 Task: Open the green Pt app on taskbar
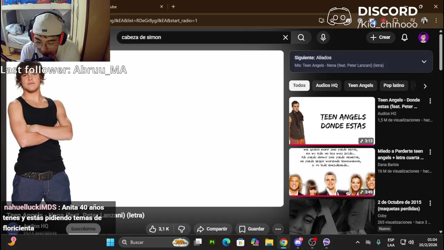click(x=212, y=242)
